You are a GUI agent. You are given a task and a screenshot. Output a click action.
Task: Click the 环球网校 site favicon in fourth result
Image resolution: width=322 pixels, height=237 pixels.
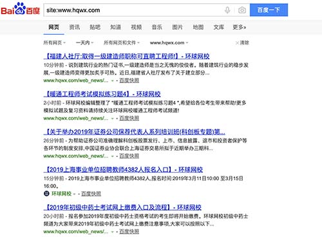point(46,194)
